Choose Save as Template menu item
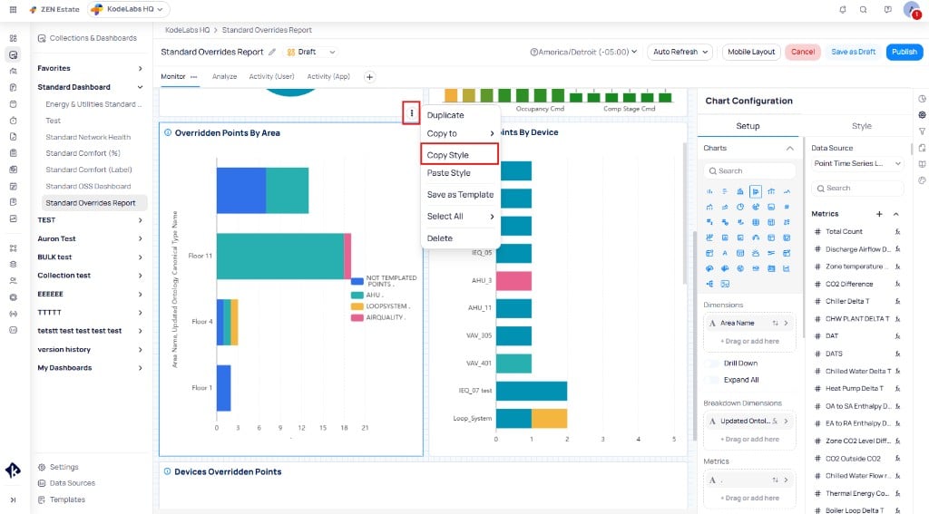Screen dimensions: 929x514 pos(460,195)
